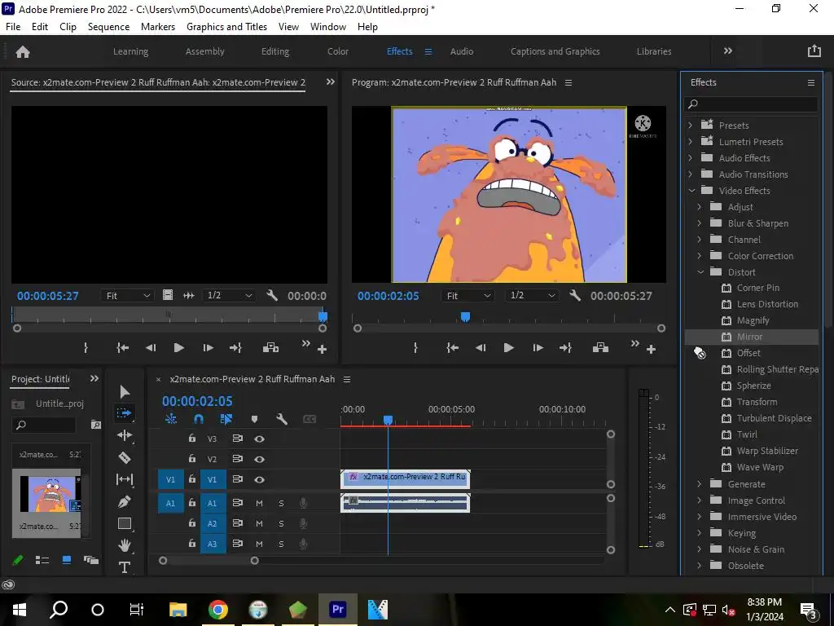This screenshot has width=834, height=626.
Task: Expand the Keying folder
Action: coord(700,533)
